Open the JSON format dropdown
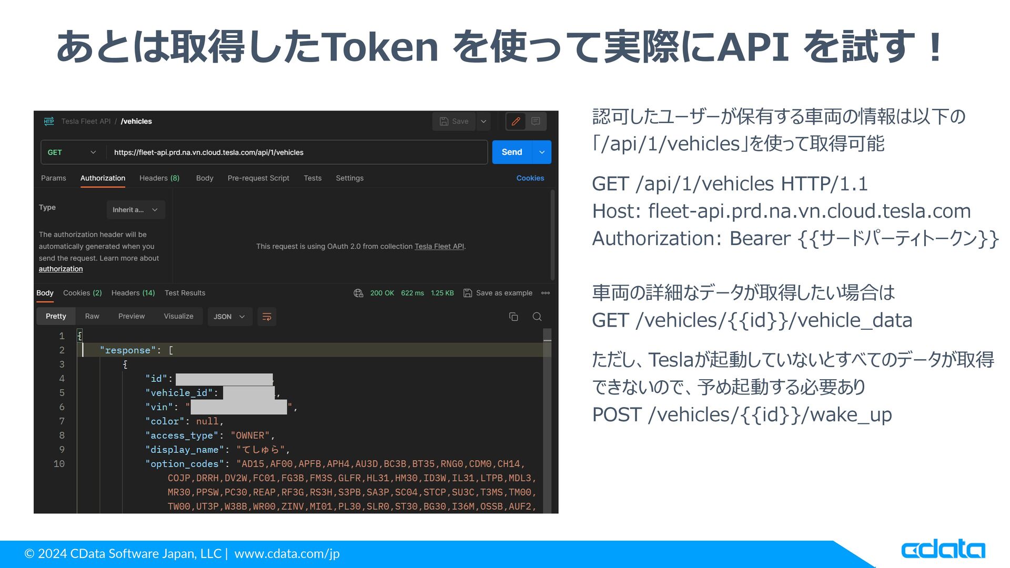 pos(229,317)
